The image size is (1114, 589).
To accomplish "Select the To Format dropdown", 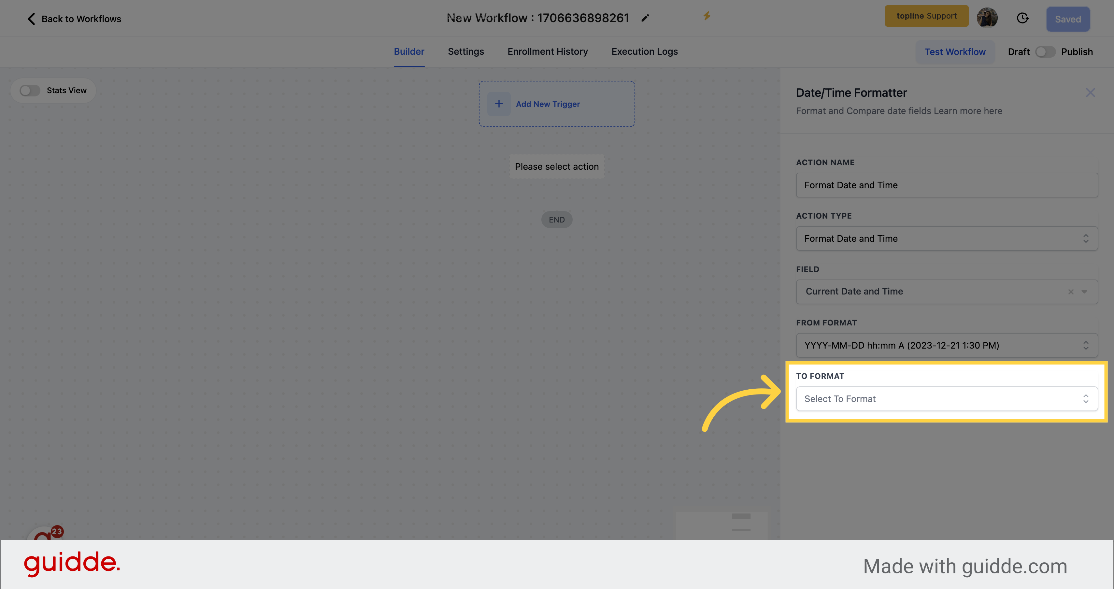I will pyautogui.click(x=946, y=399).
